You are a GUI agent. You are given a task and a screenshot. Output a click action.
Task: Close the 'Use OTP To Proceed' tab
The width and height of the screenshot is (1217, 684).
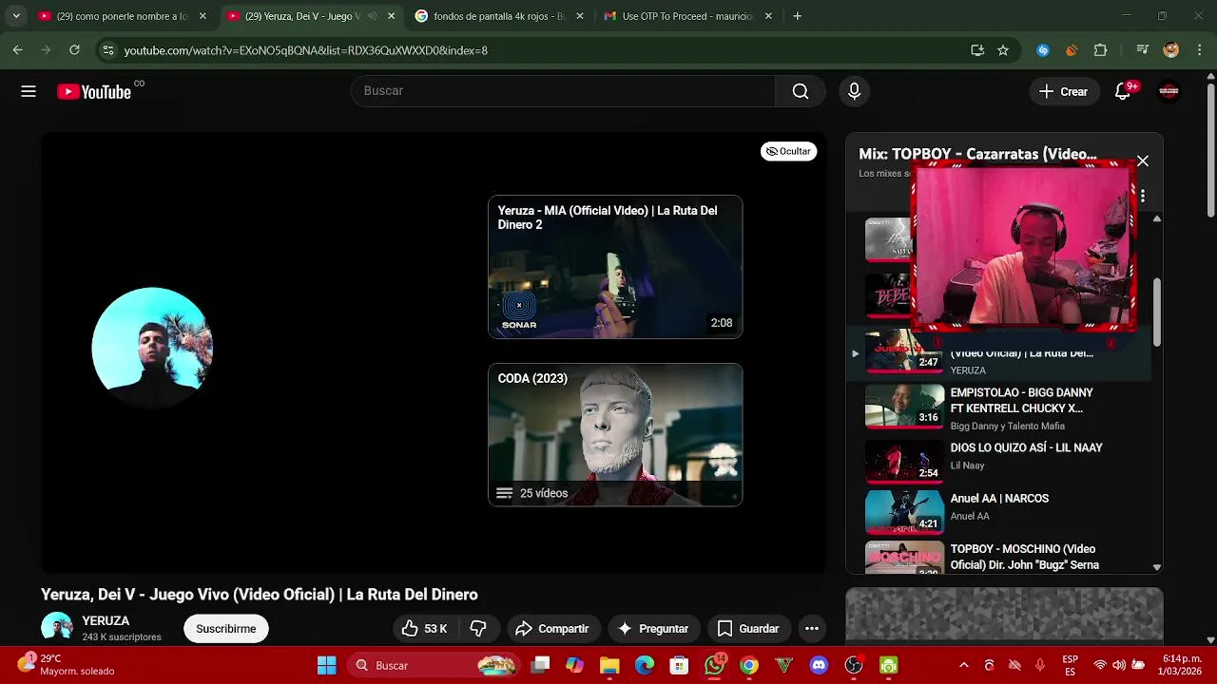point(768,16)
